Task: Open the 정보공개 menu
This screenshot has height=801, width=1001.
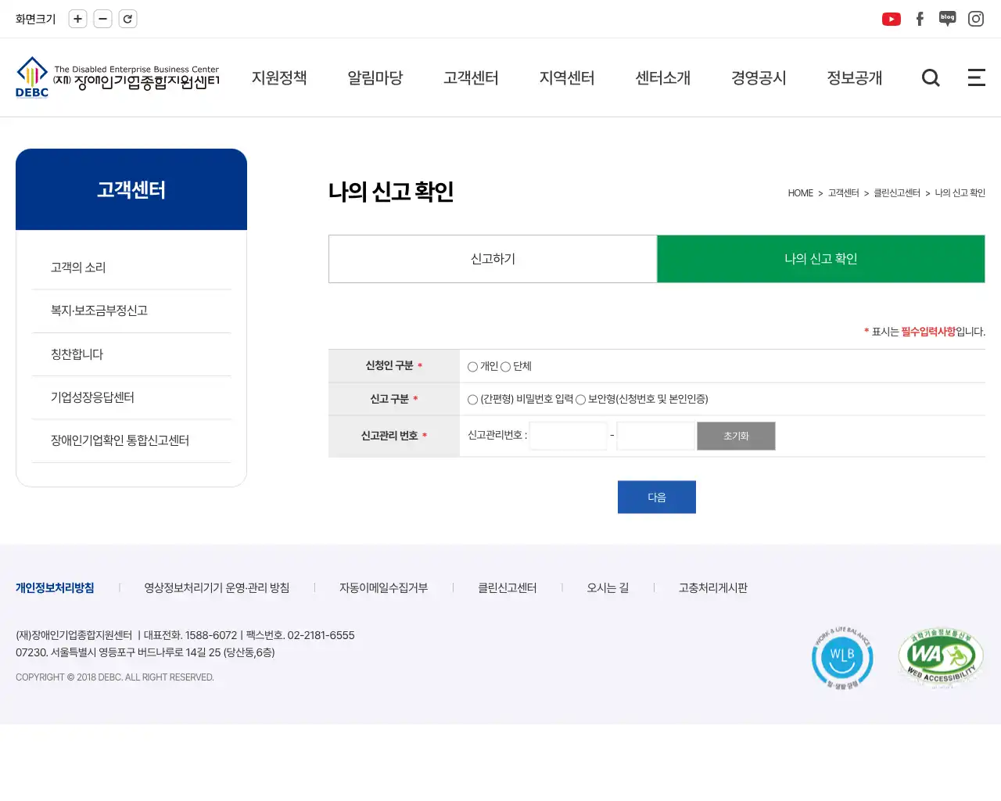Action: (855, 77)
